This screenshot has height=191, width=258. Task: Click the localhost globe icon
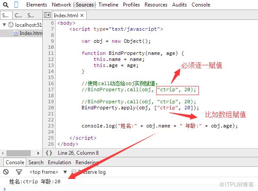coord(11,25)
